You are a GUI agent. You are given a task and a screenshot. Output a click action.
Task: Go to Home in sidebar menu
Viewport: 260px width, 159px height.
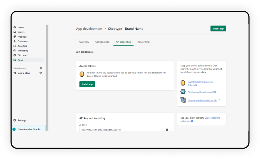21,27
